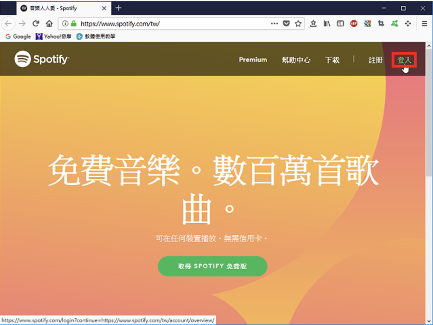Open a new tab with plus button

118,8
